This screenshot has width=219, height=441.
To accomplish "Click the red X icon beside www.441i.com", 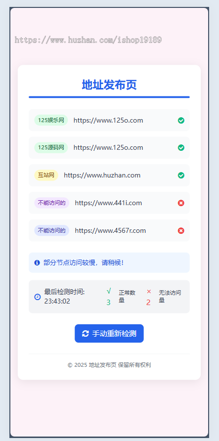I will tap(181, 203).
